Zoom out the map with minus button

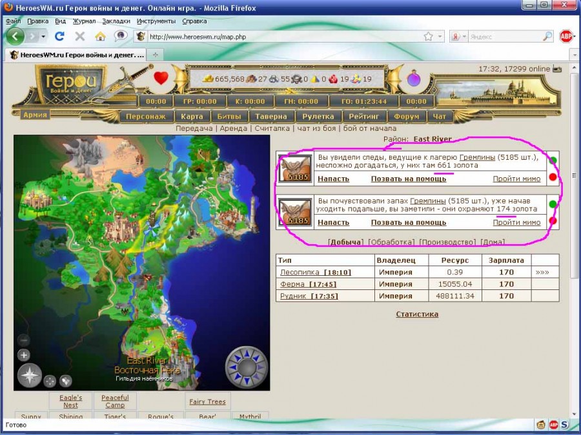pyautogui.click(x=24, y=340)
